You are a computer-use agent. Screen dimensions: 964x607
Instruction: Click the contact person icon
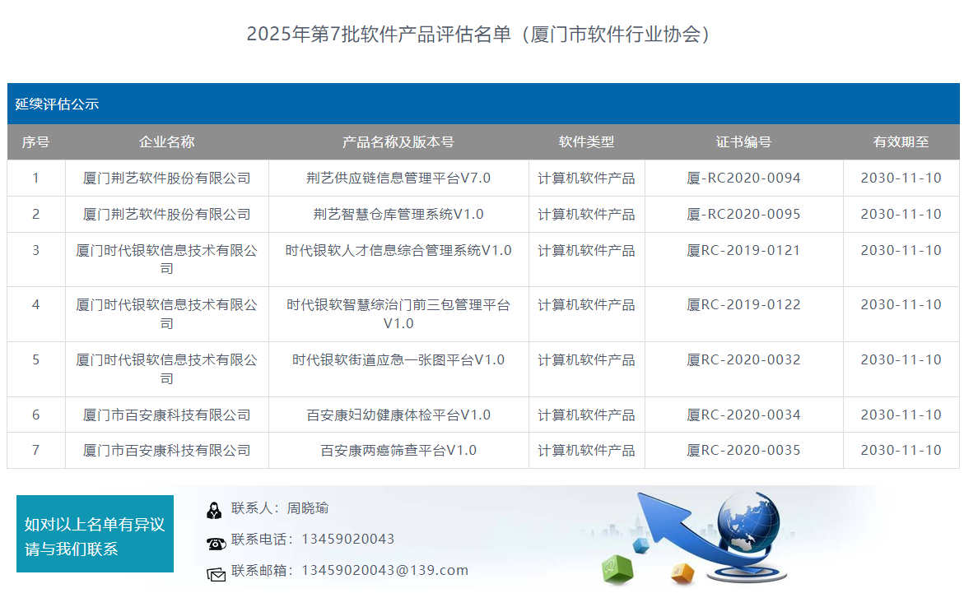(214, 510)
